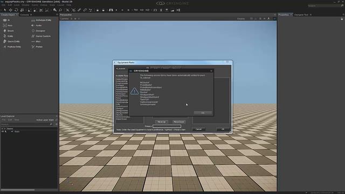This screenshot has width=345, height=194.
Task: Switch to the Designer Tool tab
Action: [301, 15]
